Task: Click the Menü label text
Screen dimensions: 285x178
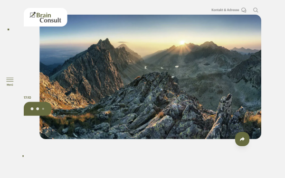Action: [x=10, y=85]
